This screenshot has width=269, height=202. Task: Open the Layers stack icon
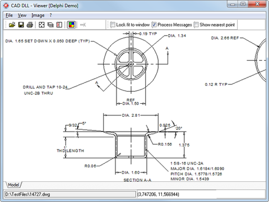pos(50,25)
